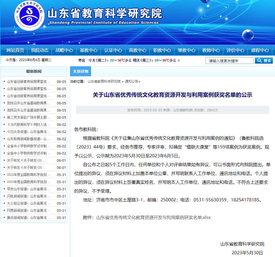
Task: Open news 网易新闻报道:山东省黄河
Action: pos(29,210)
